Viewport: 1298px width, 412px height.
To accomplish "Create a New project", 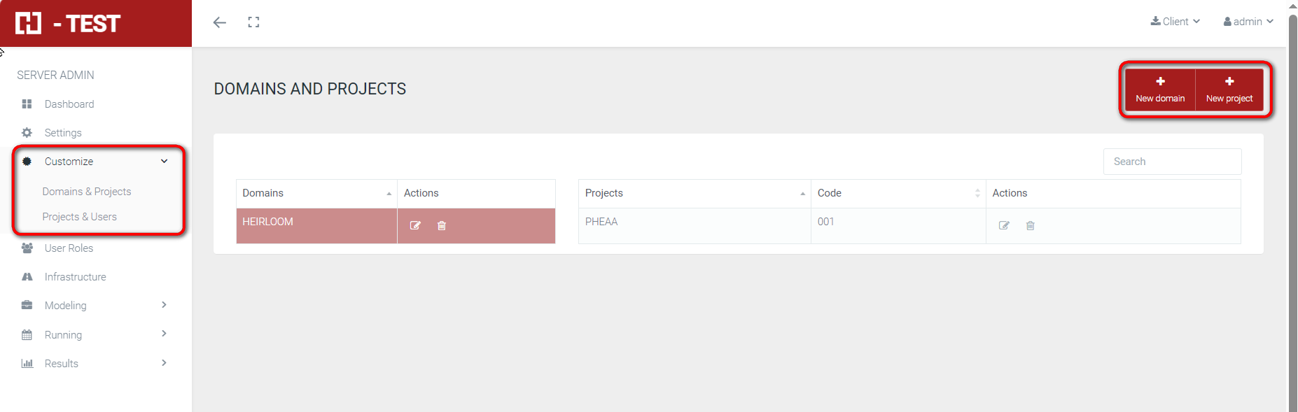I will tap(1229, 90).
